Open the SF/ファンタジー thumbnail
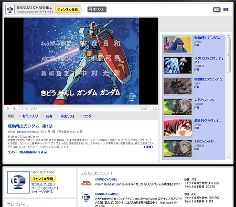Viewport: 236px width, 207px height. pos(178,148)
